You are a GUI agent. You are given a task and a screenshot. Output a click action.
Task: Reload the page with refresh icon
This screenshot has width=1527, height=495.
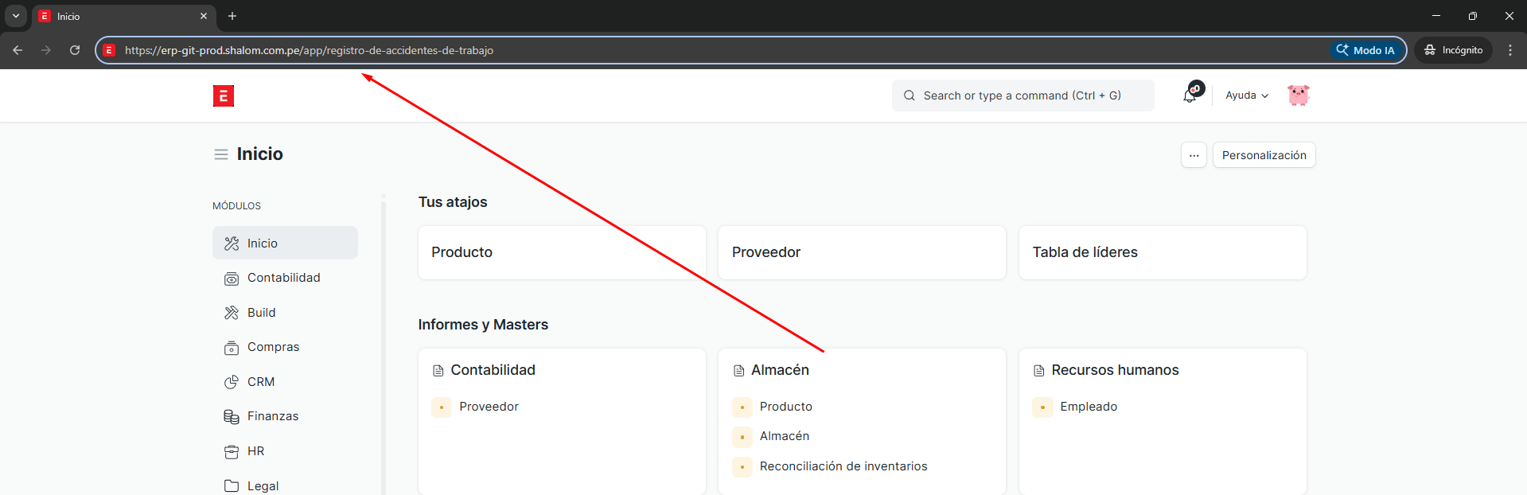75,50
